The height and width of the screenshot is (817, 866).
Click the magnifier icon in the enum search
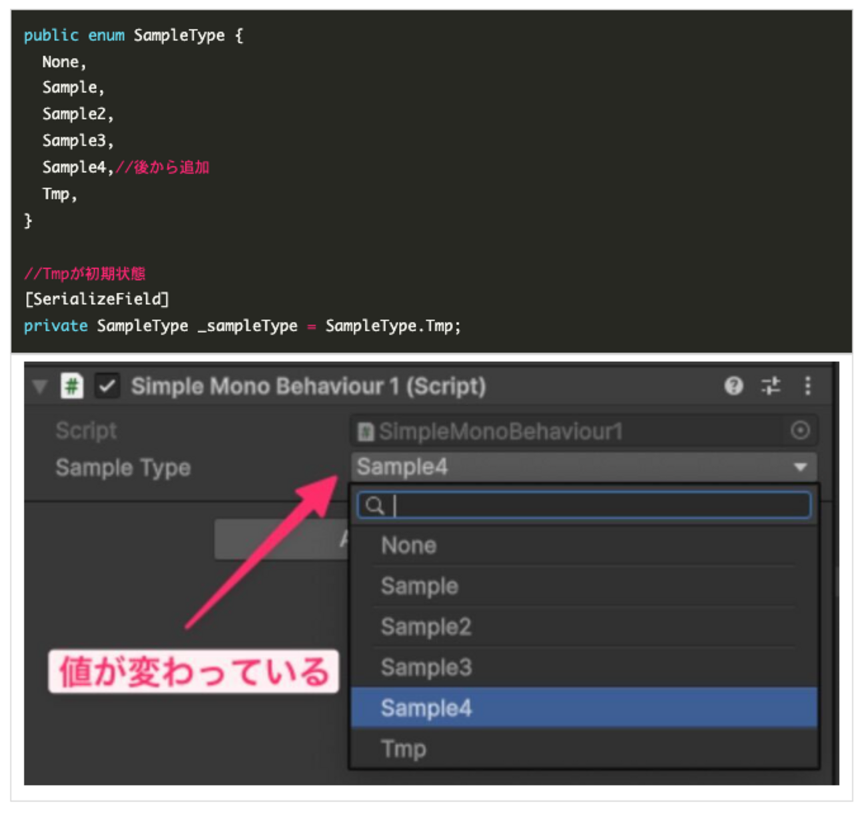(x=375, y=506)
